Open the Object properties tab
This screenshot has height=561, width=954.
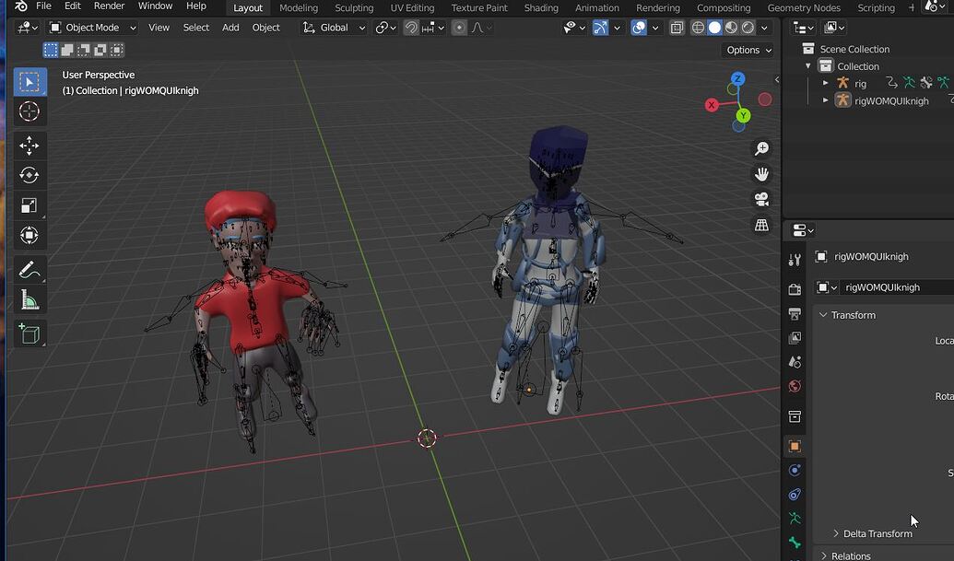(x=795, y=446)
